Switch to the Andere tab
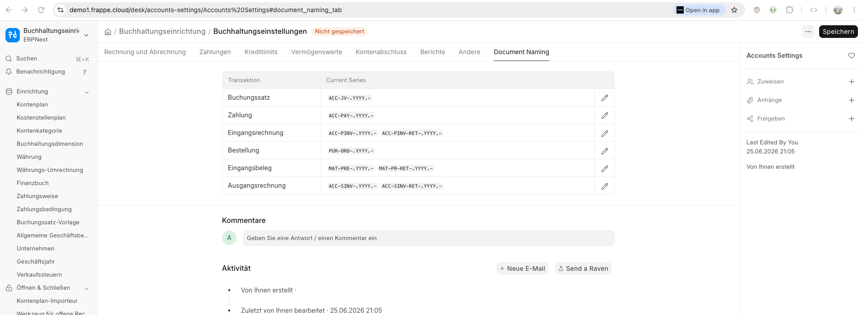 click(469, 52)
